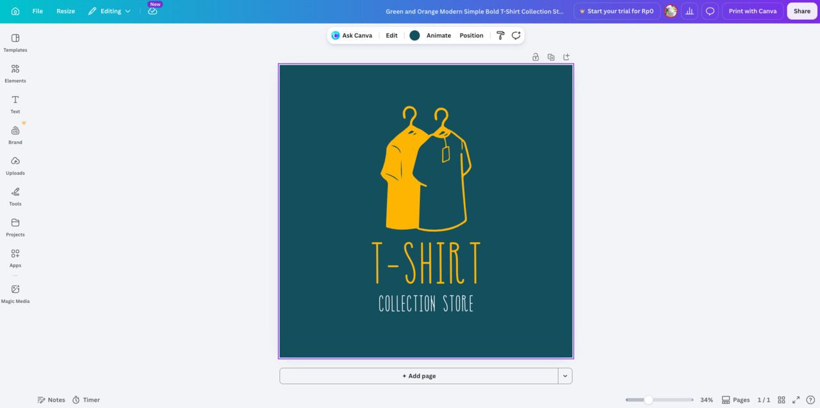Click the add comment bubble icon
The width and height of the screenshot is (820, 408).
tap(516, 35)
